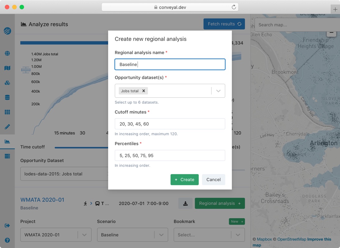Open the pencil edit icon in sidebar

(x=7, y=127)
